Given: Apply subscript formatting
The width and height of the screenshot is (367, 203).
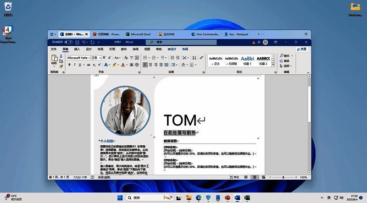Looking at the screenshot, I should click(94, 65).
